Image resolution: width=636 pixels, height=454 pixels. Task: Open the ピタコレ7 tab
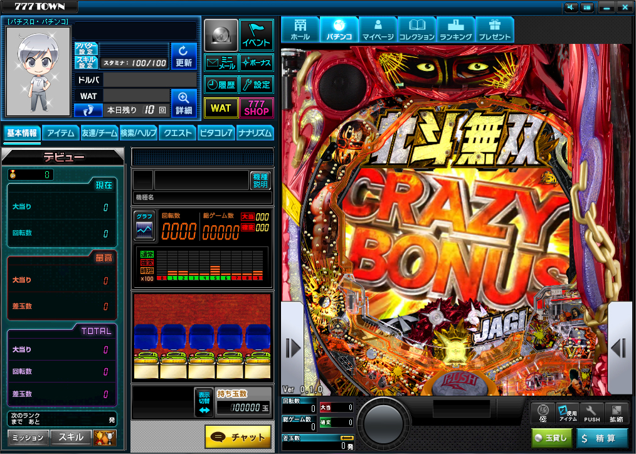pos(216,133)
